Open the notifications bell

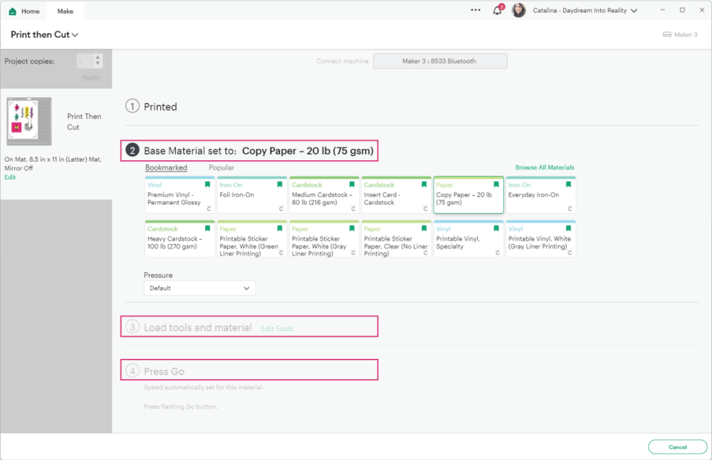[497, 11]
